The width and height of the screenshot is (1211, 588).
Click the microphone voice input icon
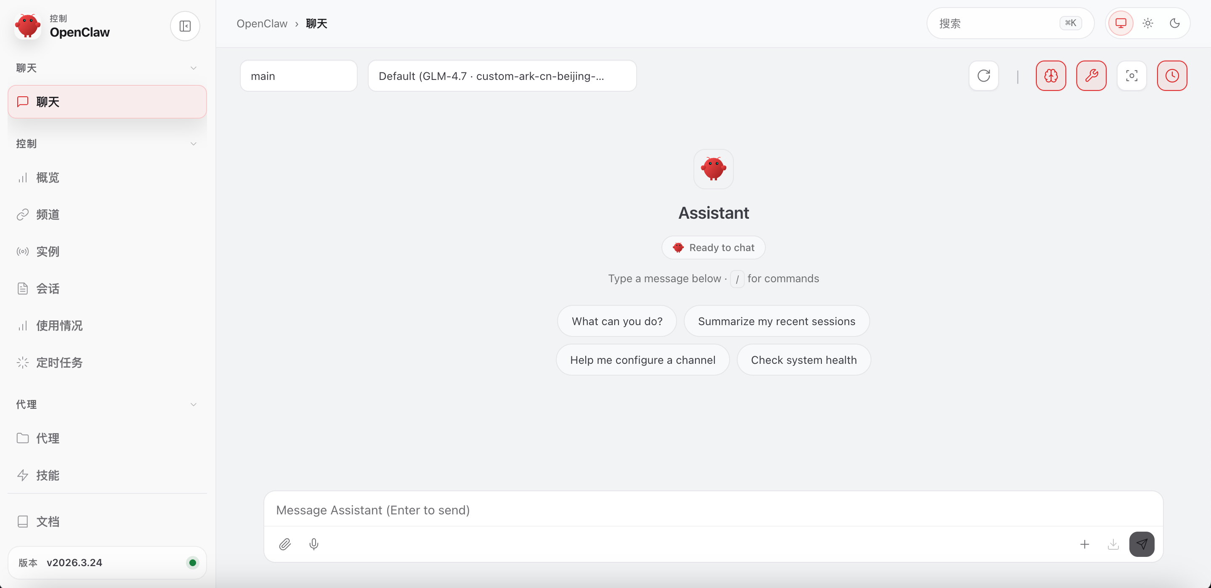pyautogui.click(x=314, y=544)
